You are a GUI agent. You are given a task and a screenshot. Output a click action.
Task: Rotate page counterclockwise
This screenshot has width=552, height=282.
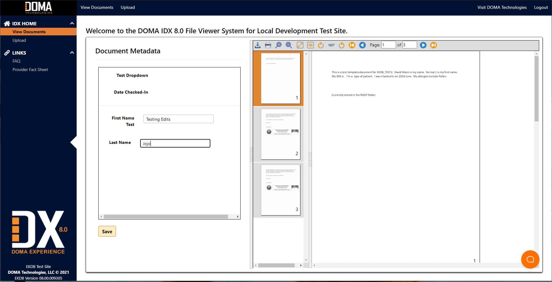342,45
